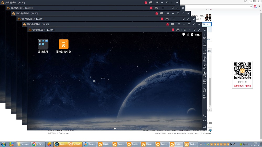Click the home screen page indicator dot
This screenshot has height=147, width=262.
tap(115, 128)
